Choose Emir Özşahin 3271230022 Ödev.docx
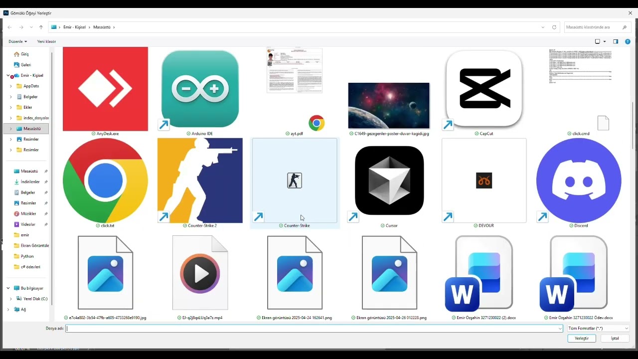The image size is (638, 359). [x=574, y=273]
